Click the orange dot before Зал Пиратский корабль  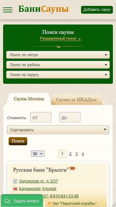click(x=49, y=203)
